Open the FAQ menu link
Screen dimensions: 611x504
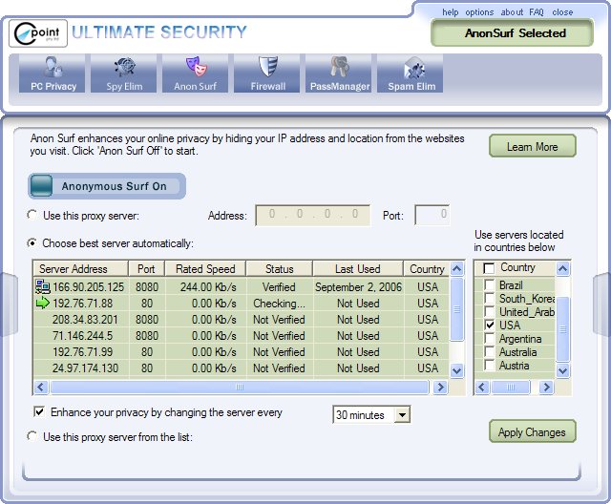(x=537, y=12)
